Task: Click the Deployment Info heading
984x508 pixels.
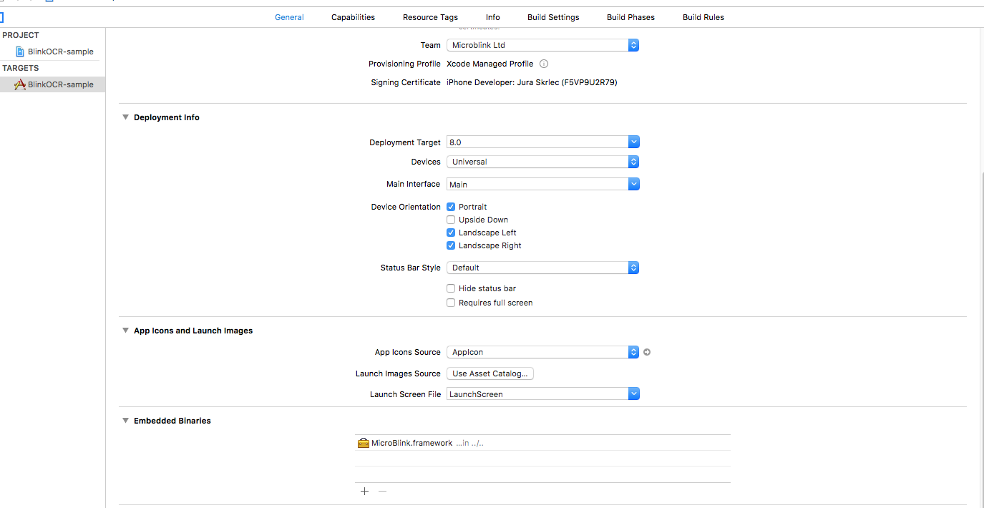Action: tap(167, 117)
